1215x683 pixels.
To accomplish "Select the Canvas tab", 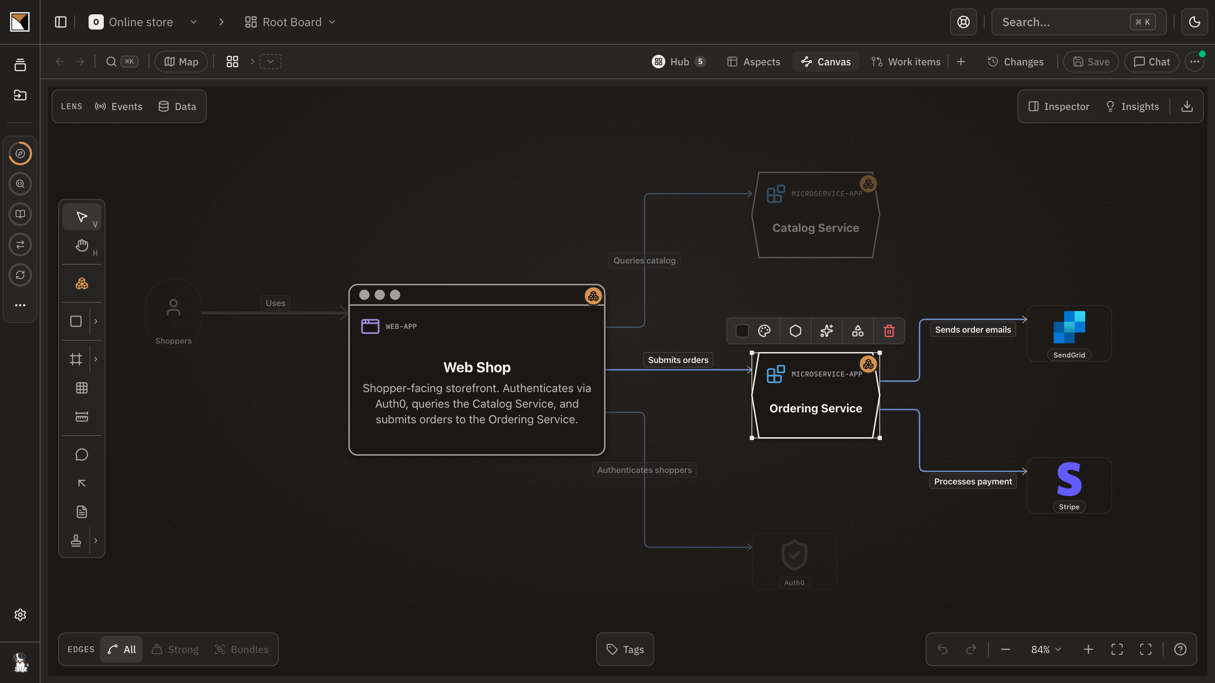I will [x=826, y=62].
